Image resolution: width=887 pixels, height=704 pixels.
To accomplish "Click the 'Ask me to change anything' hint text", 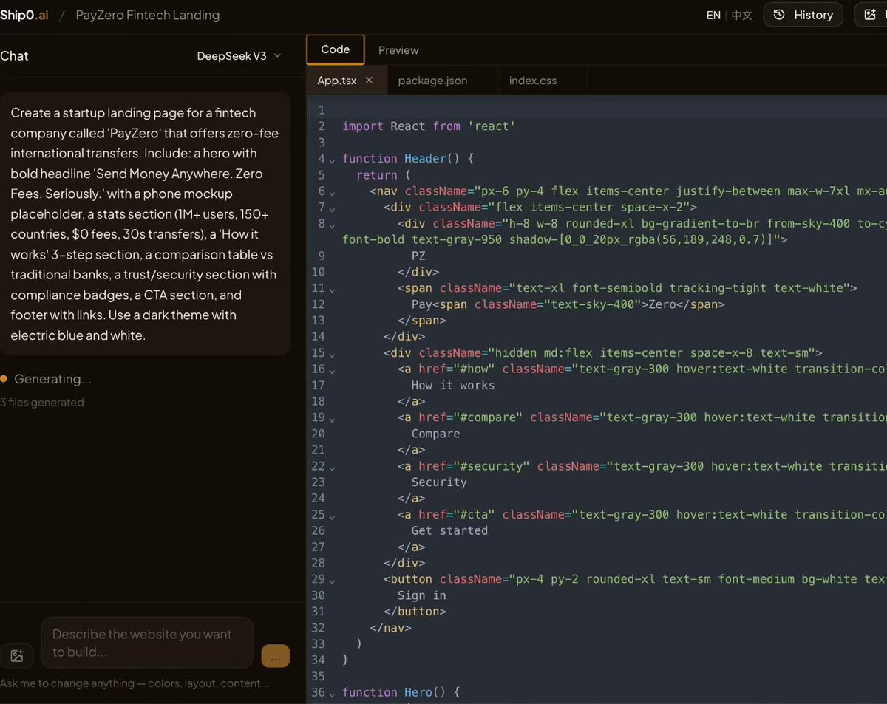I will pos(135,683).
